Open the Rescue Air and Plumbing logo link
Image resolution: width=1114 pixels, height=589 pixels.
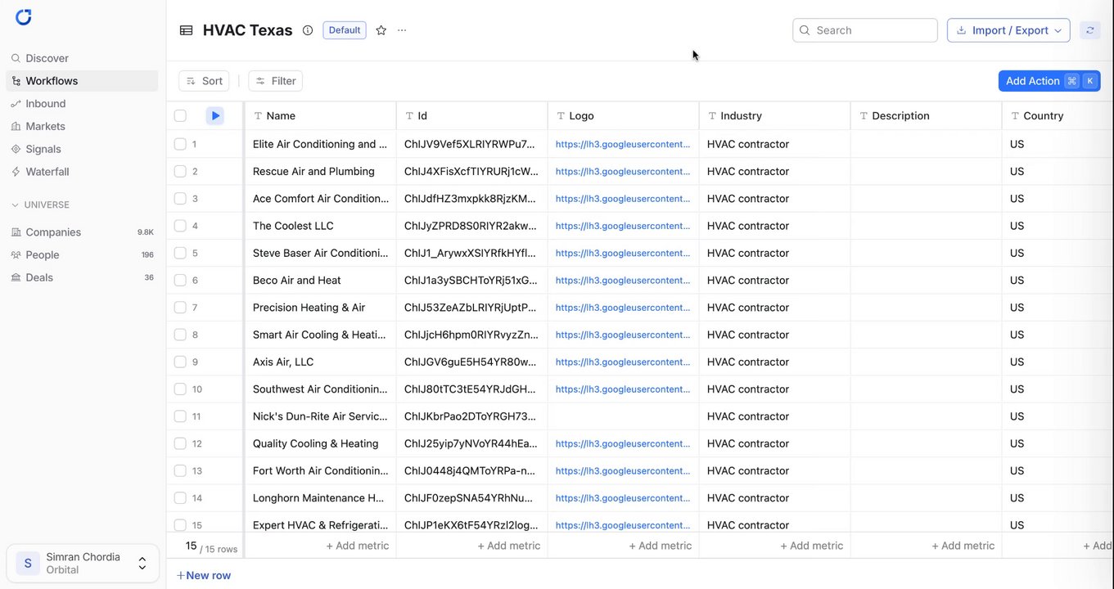(622, 172)
